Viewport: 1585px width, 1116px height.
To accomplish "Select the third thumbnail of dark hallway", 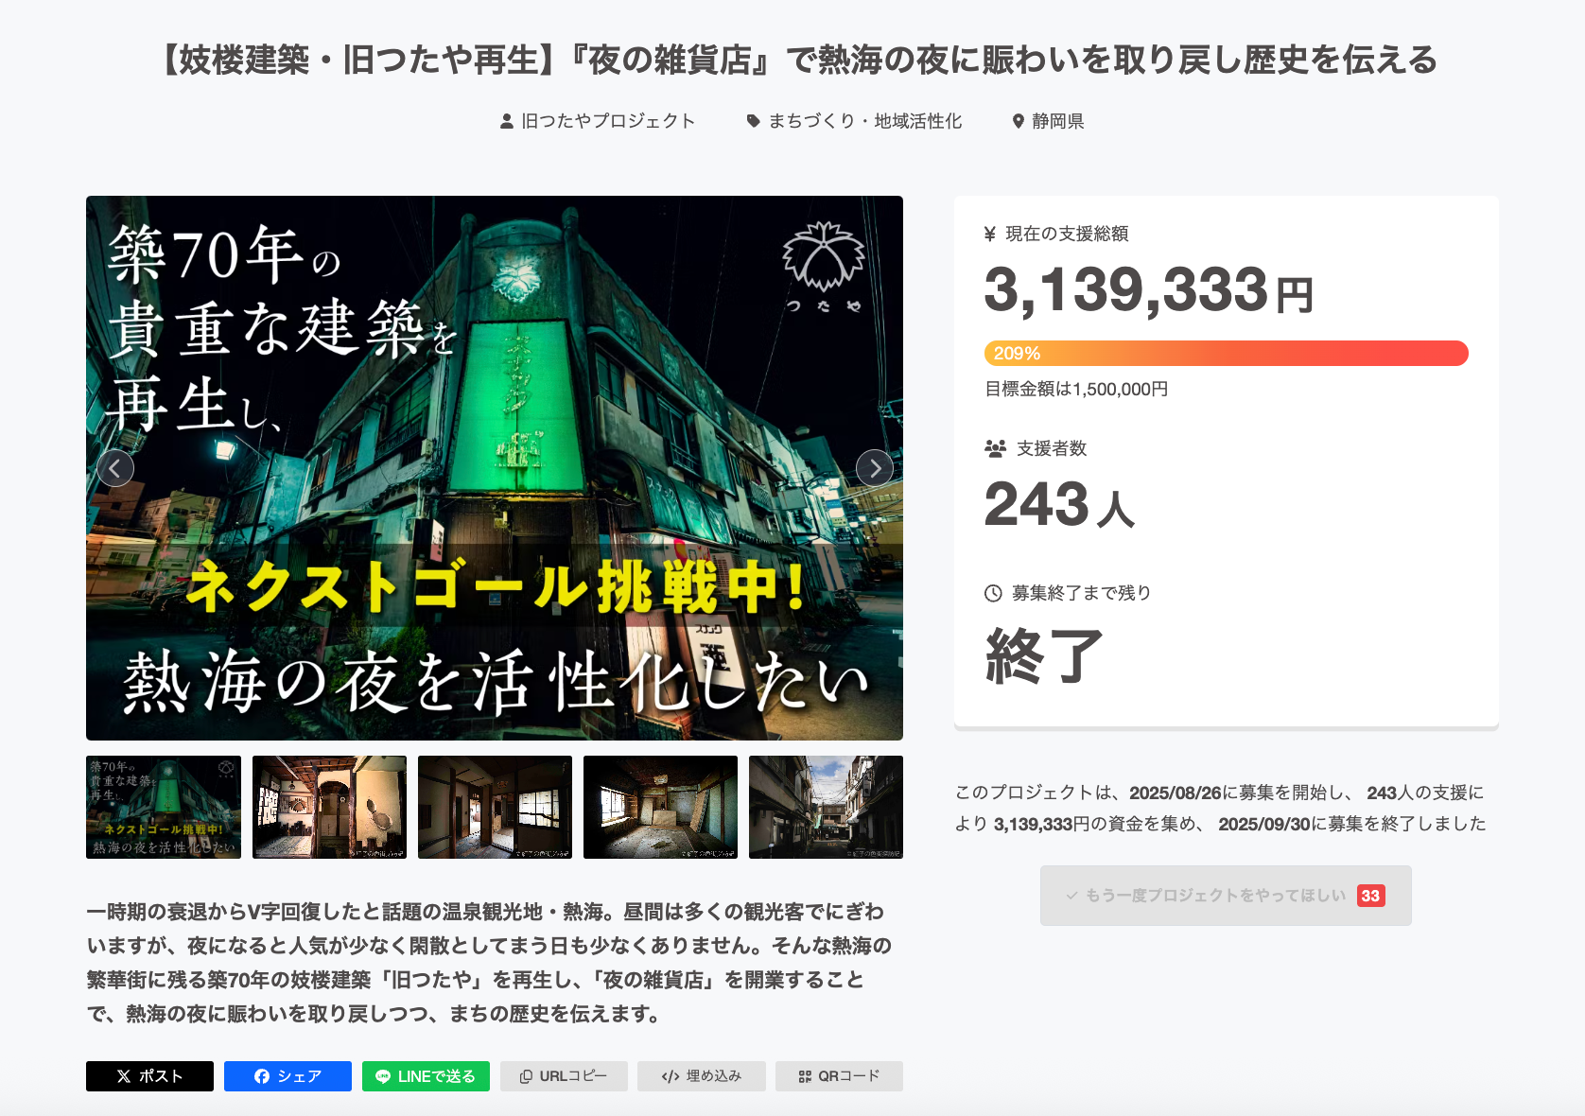I will pos(495,807).
